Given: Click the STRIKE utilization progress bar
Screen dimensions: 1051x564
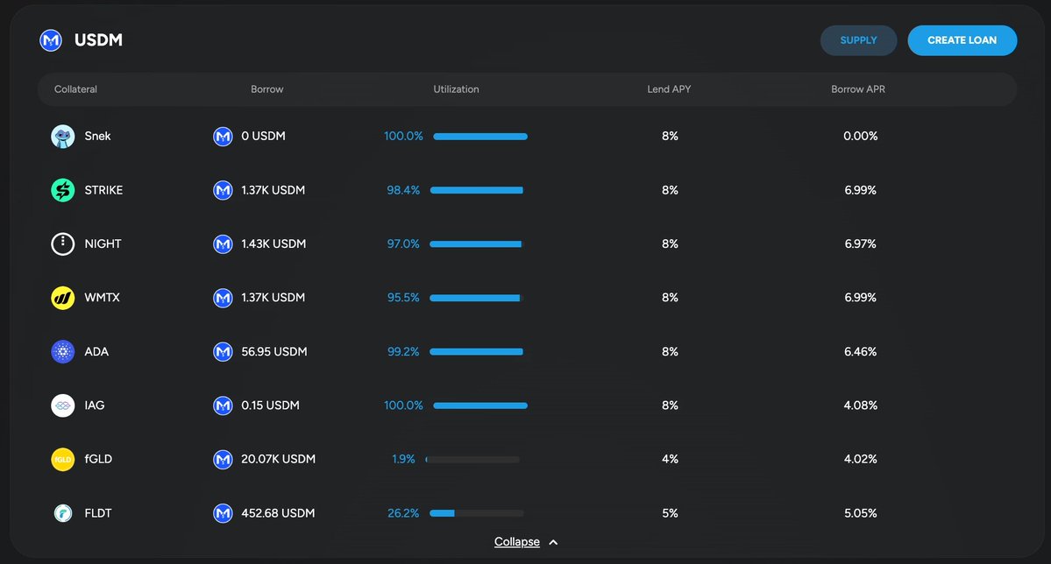Looking at the screenshot, I should tap(477, 190).
